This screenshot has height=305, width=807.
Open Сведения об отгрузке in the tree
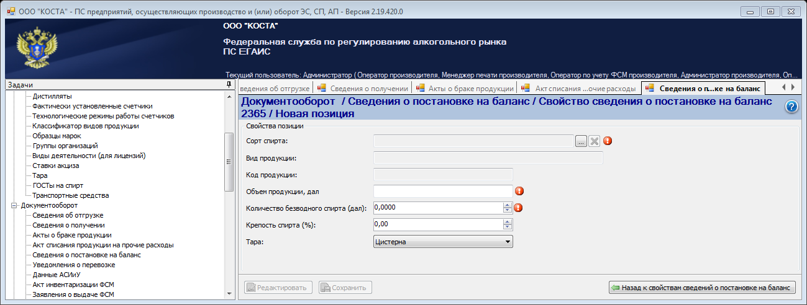pyautogui.click(x=68, y=215)
